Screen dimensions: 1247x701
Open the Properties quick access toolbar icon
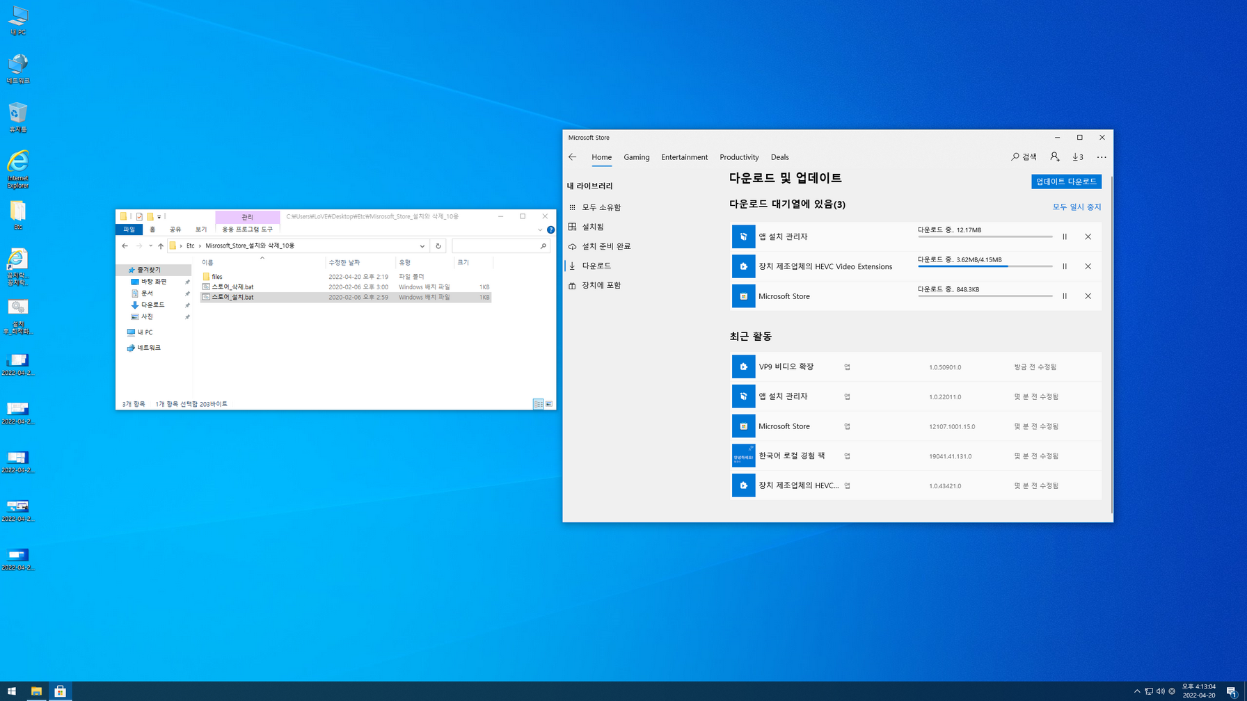(x=139, y=216)
